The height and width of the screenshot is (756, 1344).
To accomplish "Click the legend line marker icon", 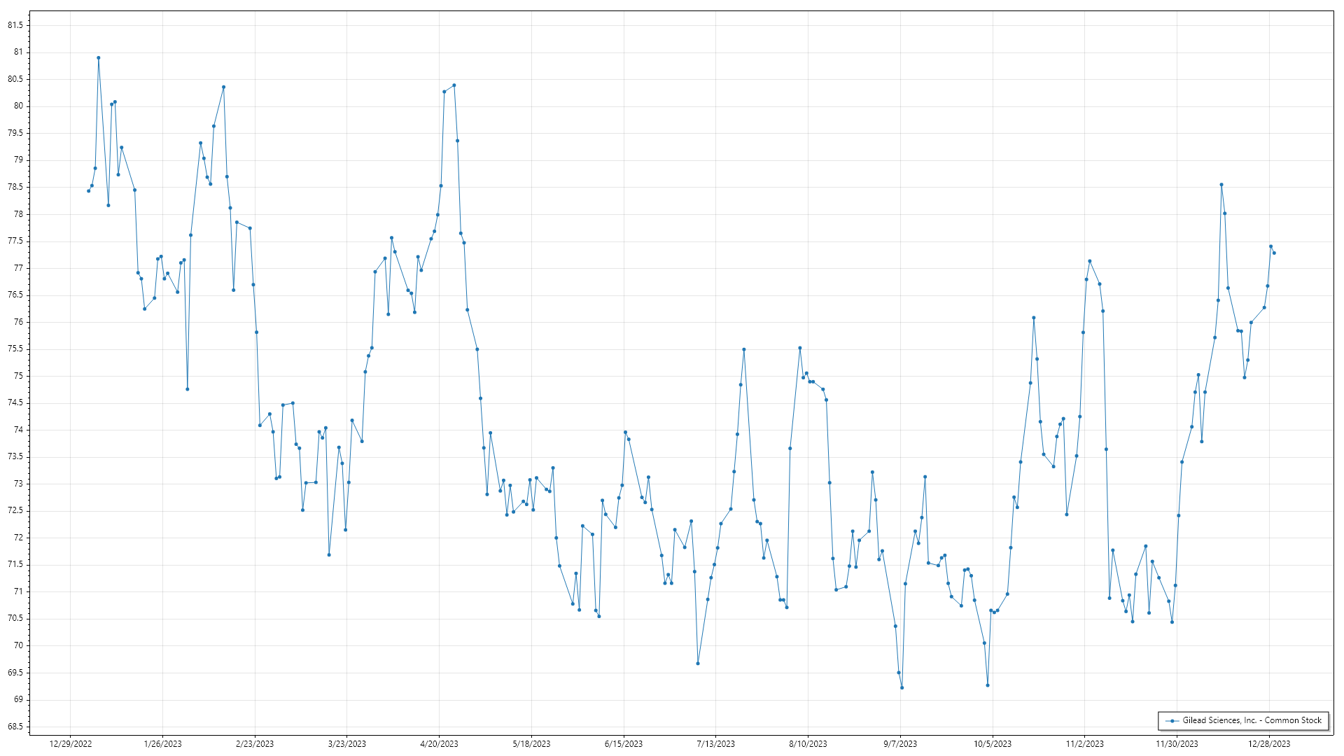I will click(1171, 721).
